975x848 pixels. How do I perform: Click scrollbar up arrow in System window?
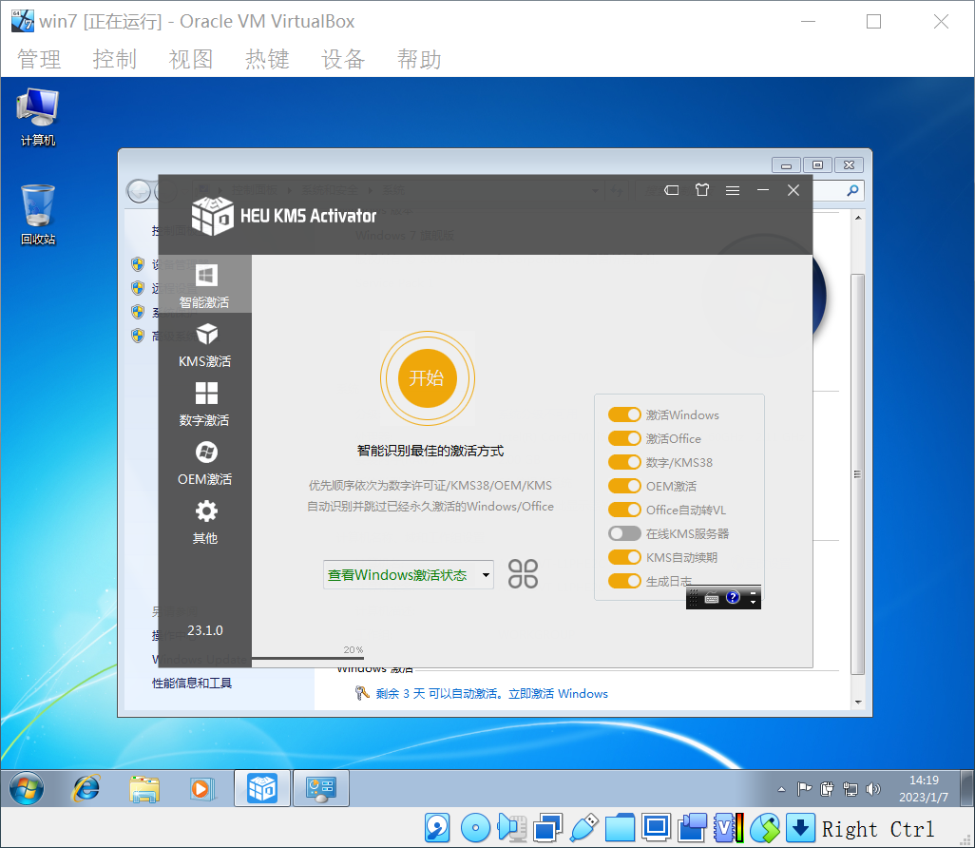(858, 218)
